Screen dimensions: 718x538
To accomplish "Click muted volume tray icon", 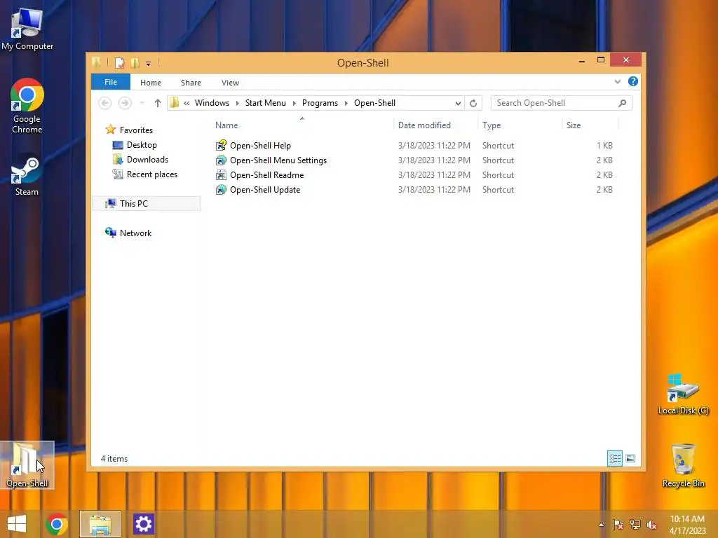I will (651, 525).
